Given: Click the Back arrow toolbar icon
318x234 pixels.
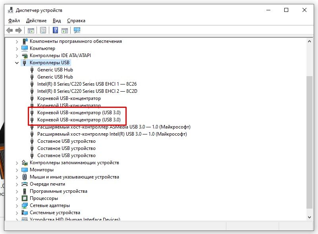Looking at the screenshot, I should click(10, 31).
